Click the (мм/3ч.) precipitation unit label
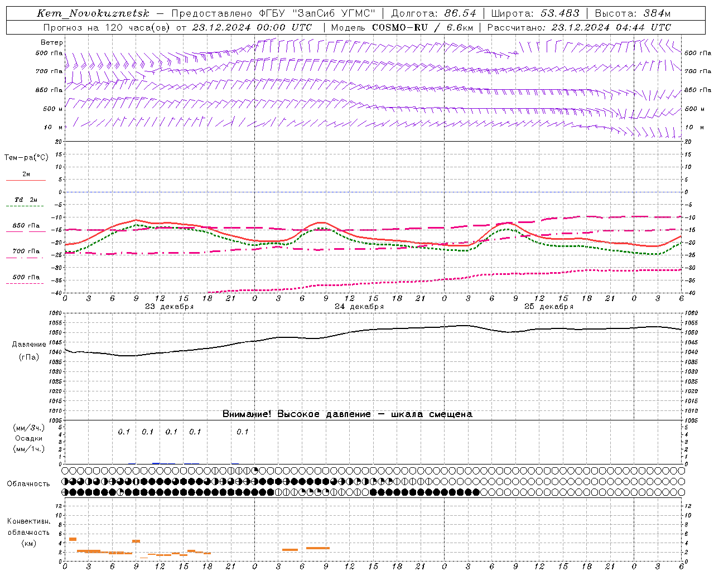This screenshot has width=714, height=571. (29, 428)
